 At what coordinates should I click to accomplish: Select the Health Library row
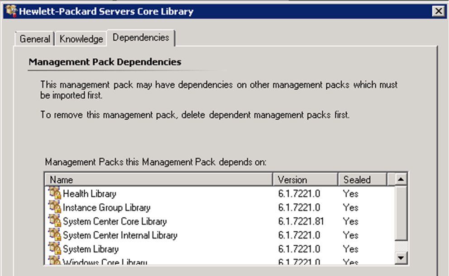(90, 193)
